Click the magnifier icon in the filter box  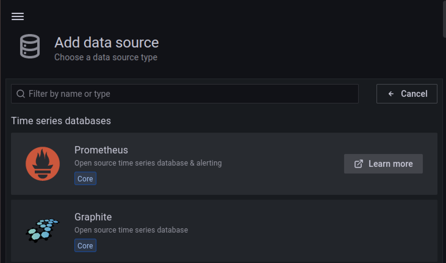click(21, 94)
